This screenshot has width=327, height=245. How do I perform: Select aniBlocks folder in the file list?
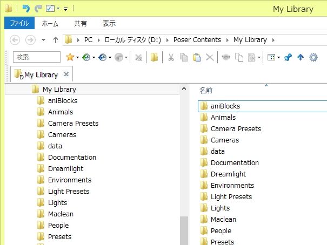click(x=262, y=106)
